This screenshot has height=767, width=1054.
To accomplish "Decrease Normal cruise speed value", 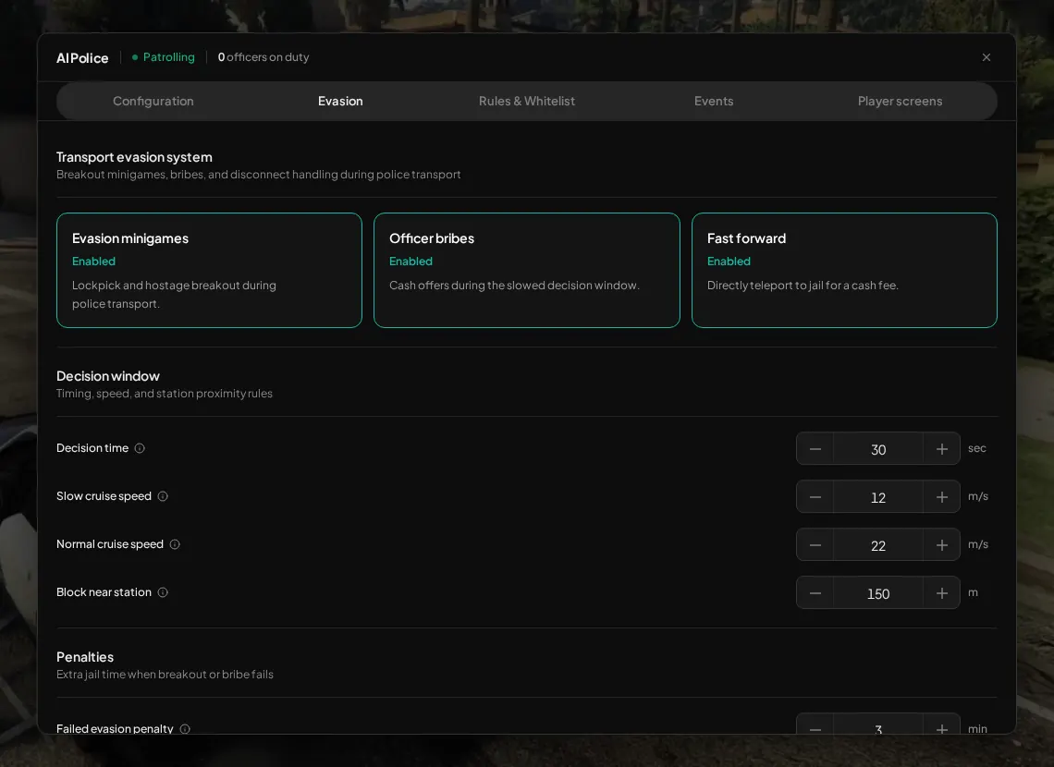I will point(815,544).
